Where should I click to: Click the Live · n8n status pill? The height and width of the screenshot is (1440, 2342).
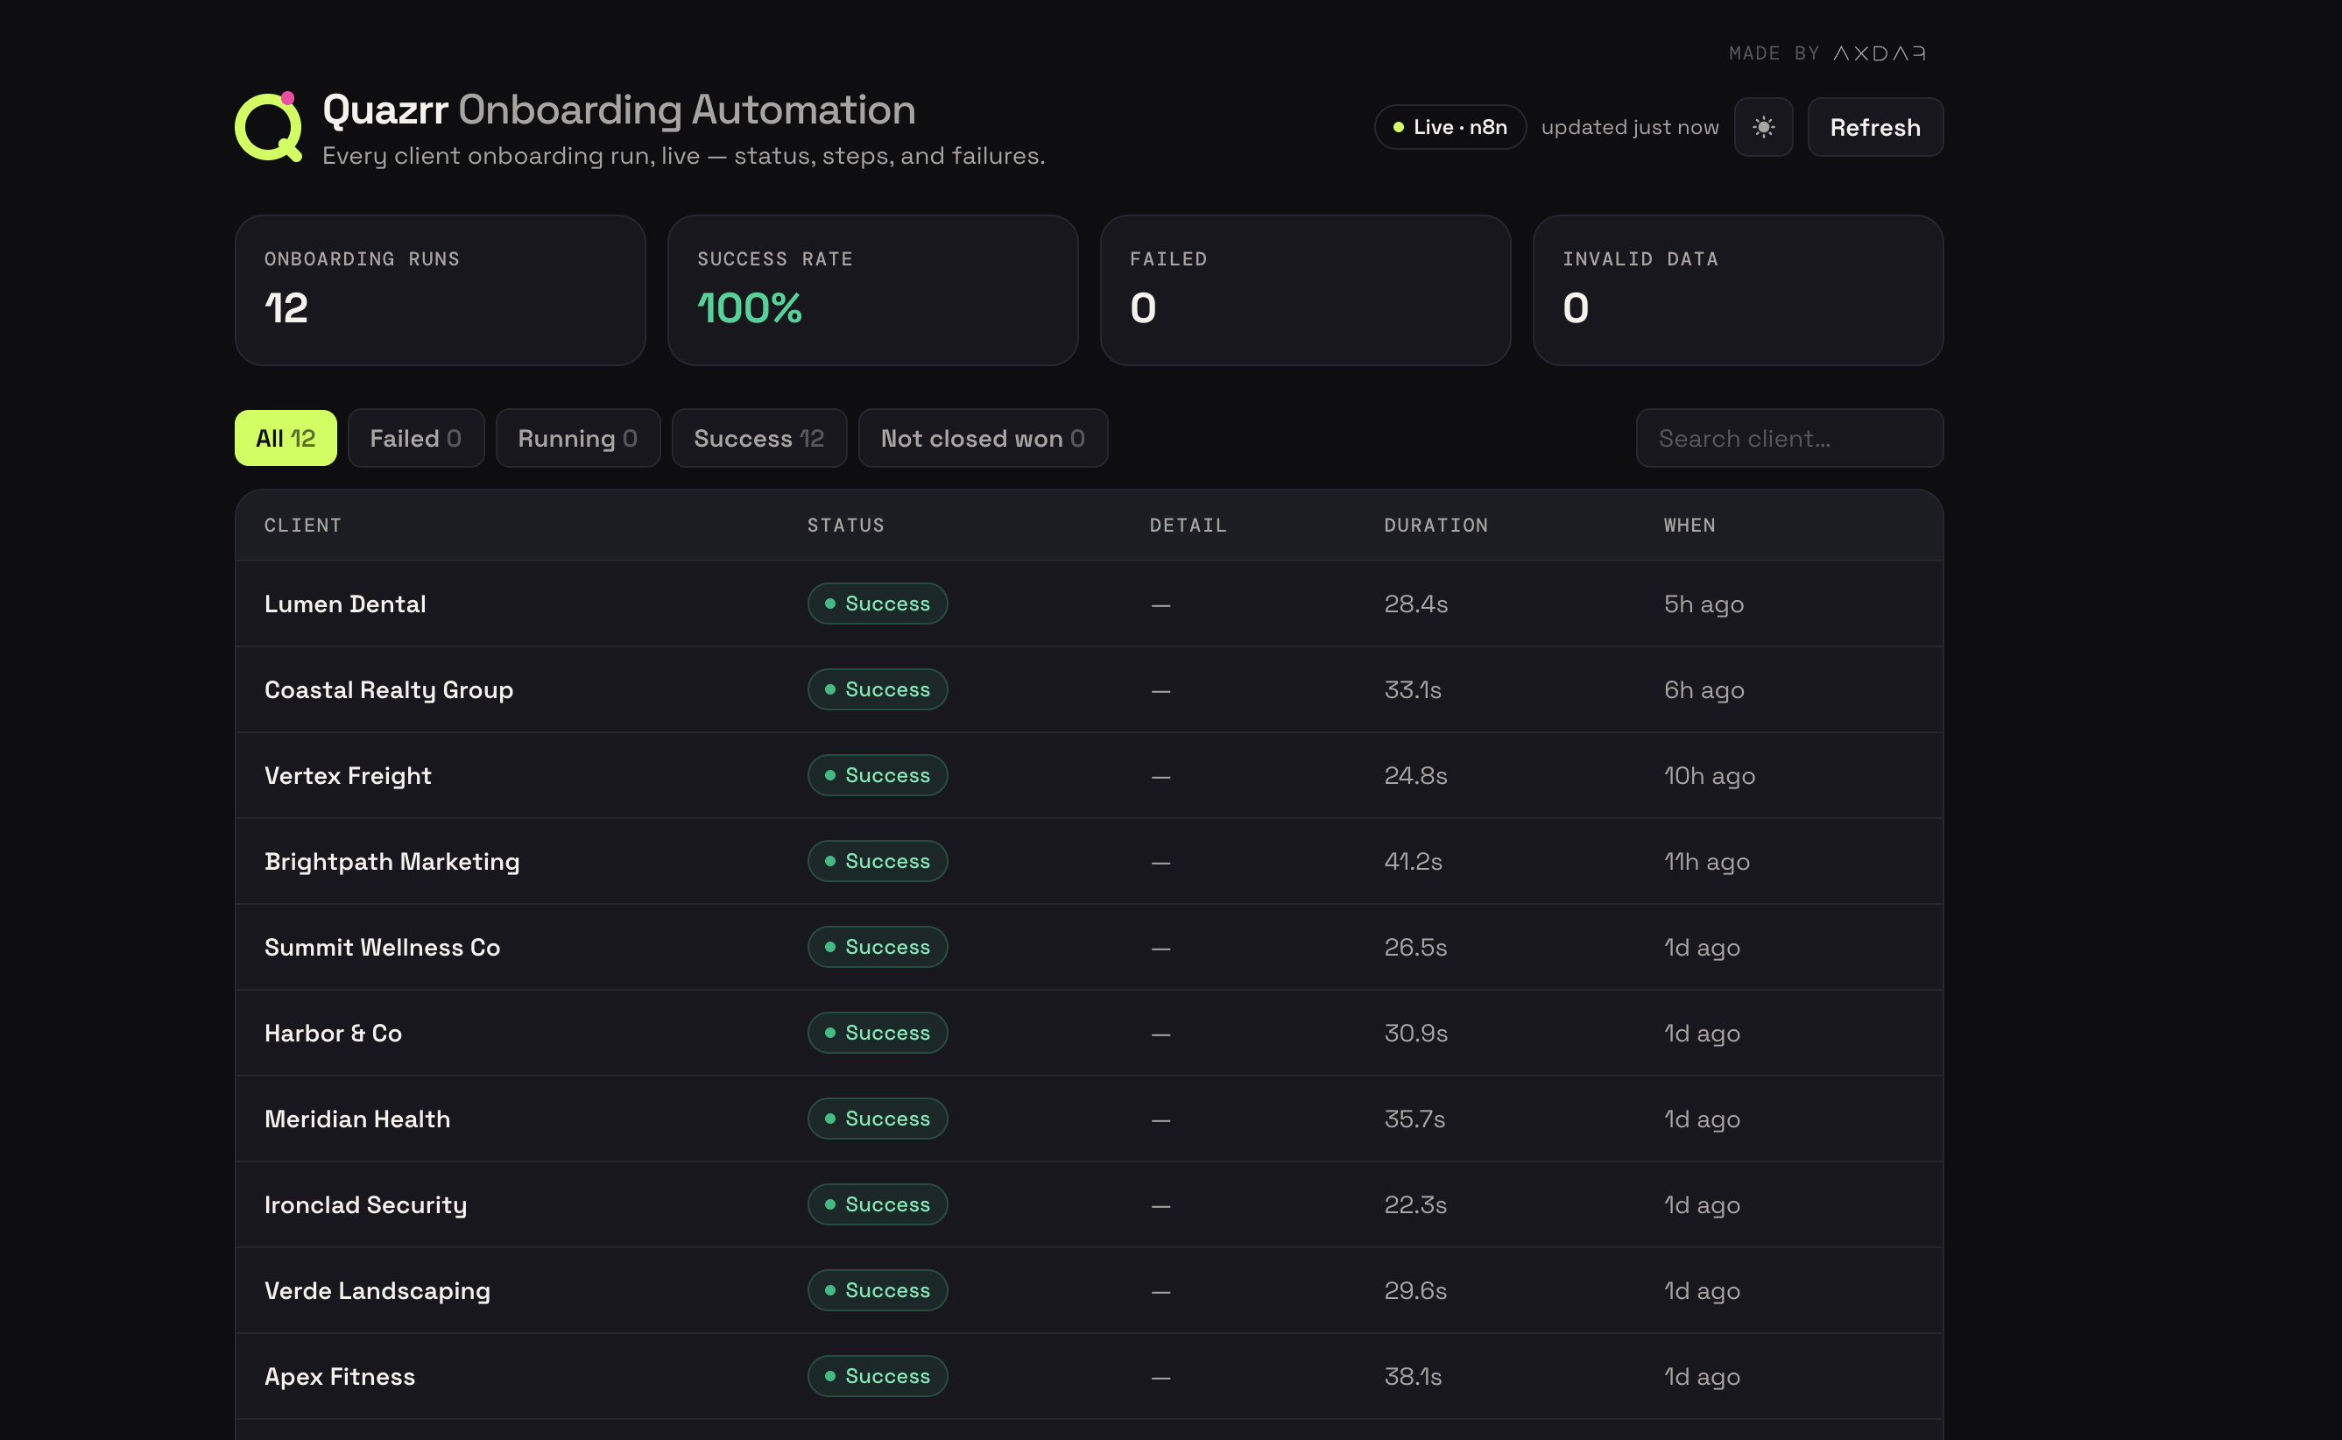(1450, 127)
